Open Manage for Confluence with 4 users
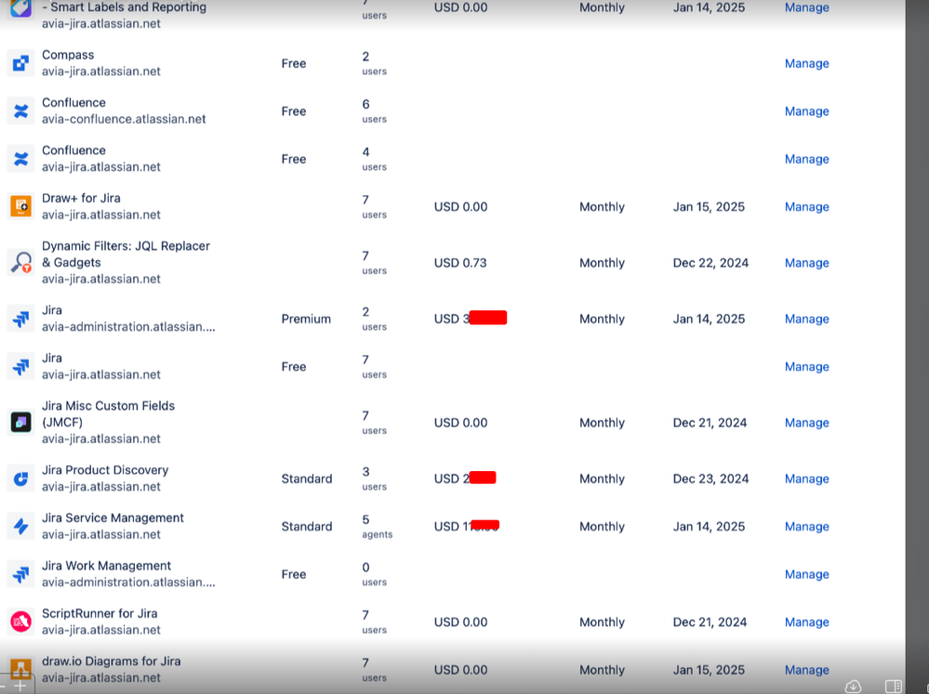The image size is (929, 694). 806,159
